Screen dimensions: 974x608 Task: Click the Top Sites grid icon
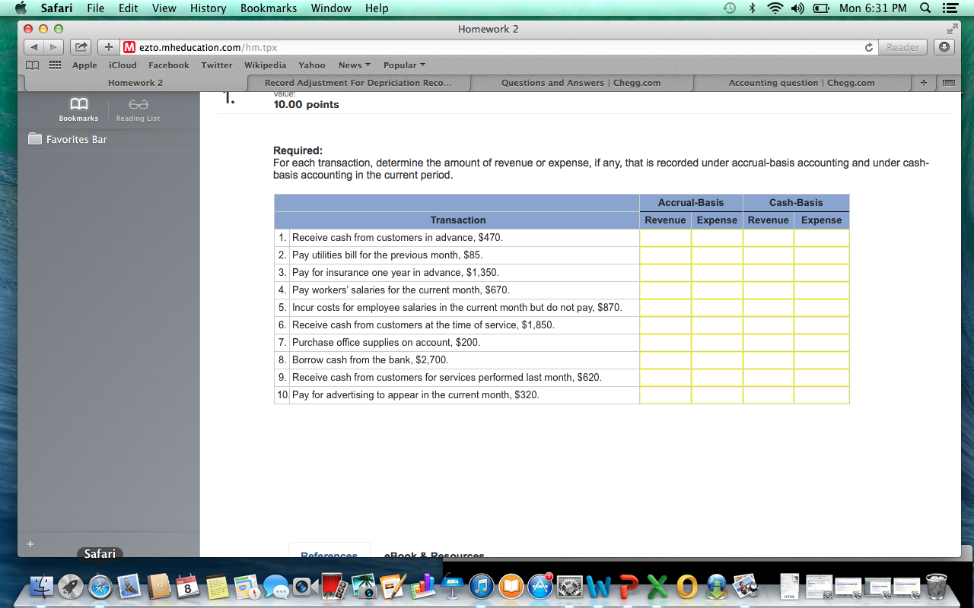(55, 65)
